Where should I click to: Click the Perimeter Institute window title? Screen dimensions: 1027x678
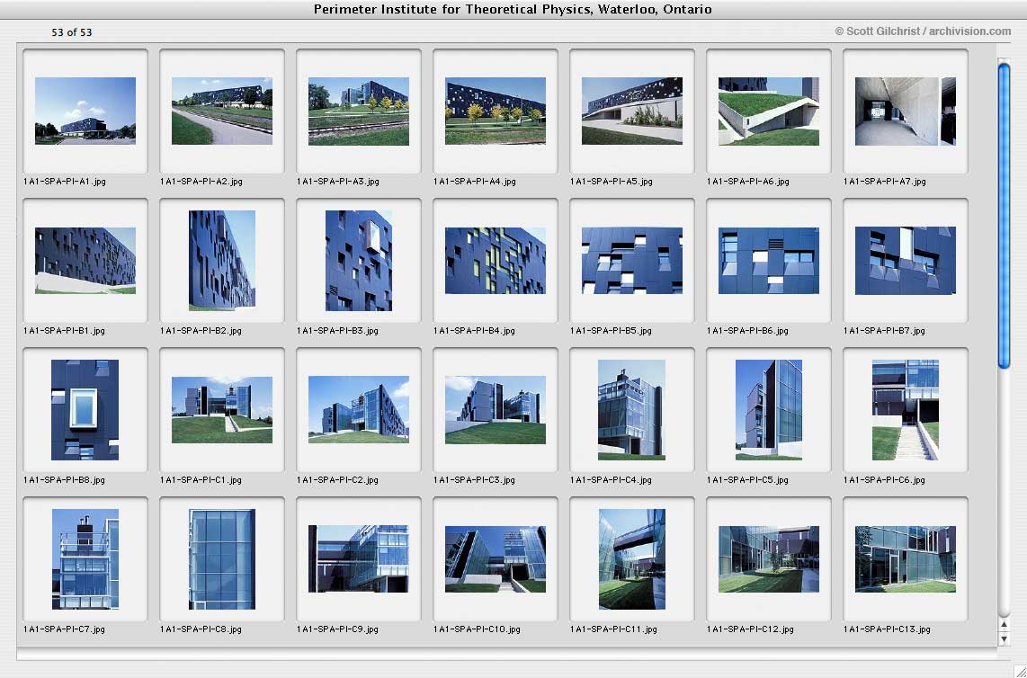click(x=513, y=9)
